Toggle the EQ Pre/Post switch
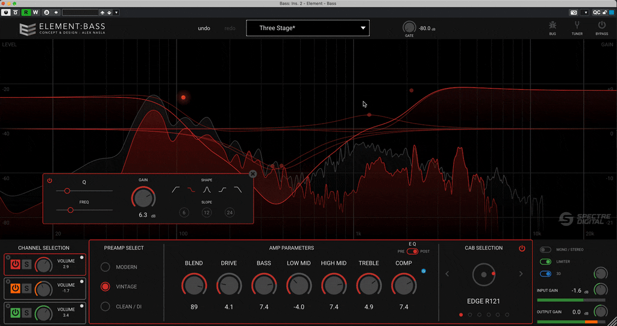This screenshot has height=326, width=617. tap(412, 251)
